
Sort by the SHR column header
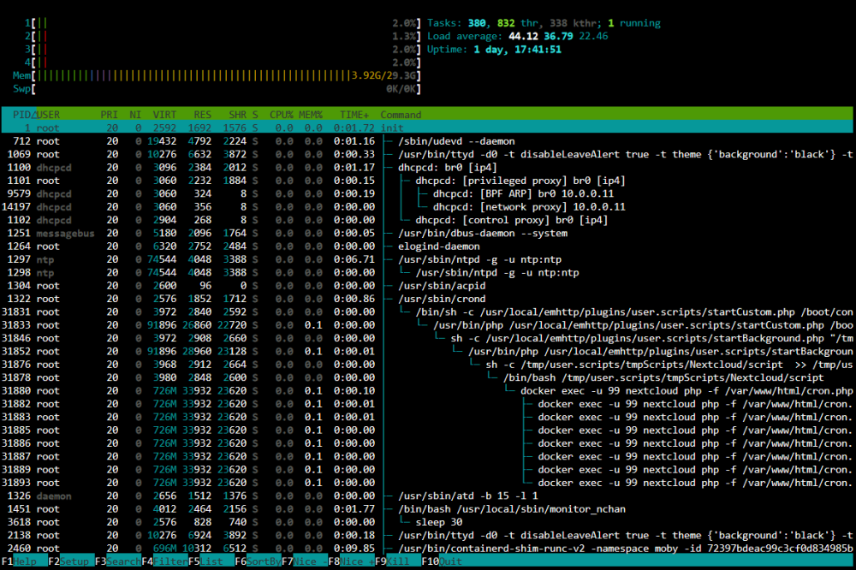coord(237,115)
